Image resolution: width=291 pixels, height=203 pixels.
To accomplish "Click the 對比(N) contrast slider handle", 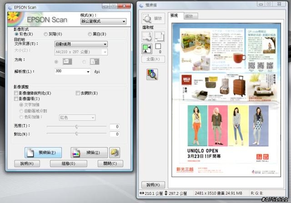I will (x=77, y=134).
